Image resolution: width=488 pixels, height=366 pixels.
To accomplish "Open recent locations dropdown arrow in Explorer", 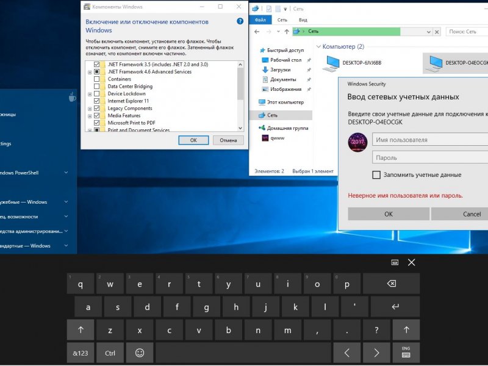I will [x=278, y=32].
